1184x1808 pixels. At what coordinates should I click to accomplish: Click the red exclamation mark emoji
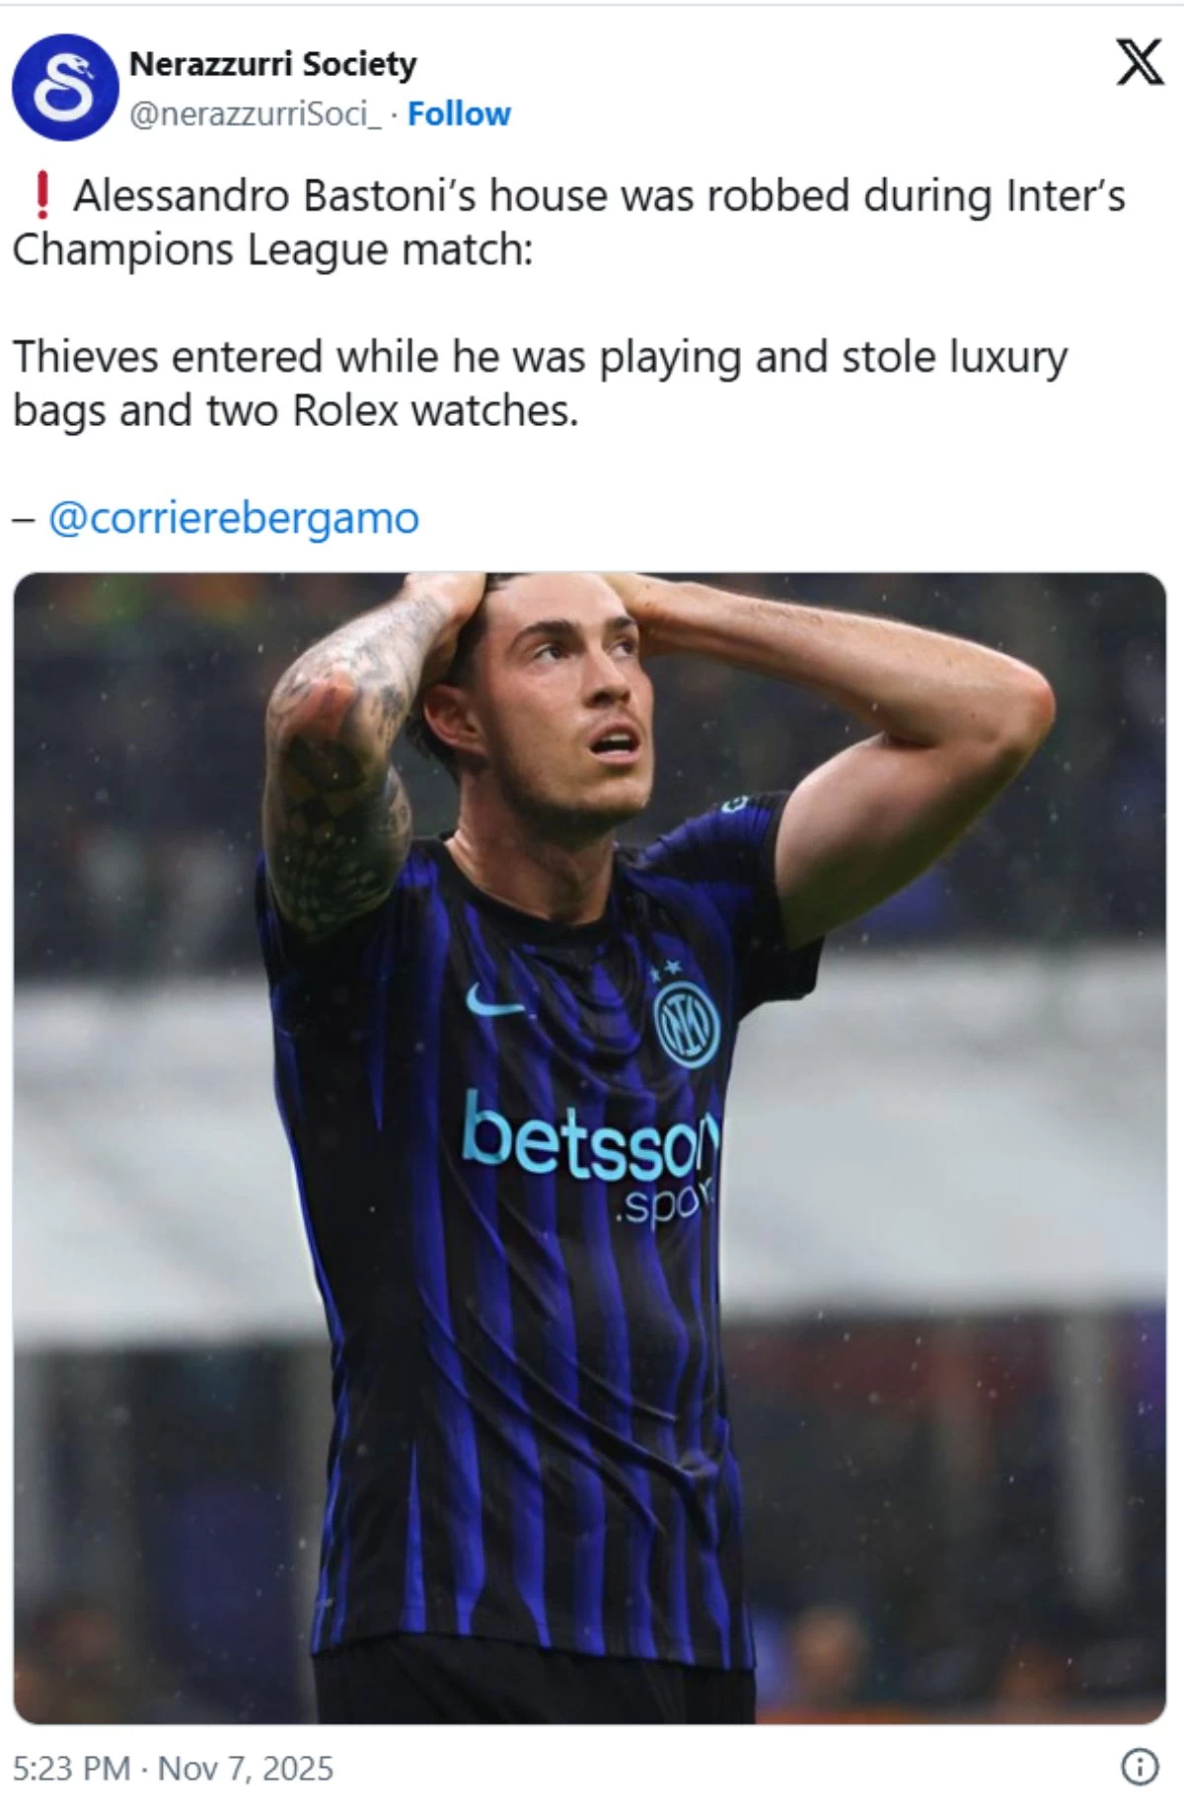pos(41,195)
